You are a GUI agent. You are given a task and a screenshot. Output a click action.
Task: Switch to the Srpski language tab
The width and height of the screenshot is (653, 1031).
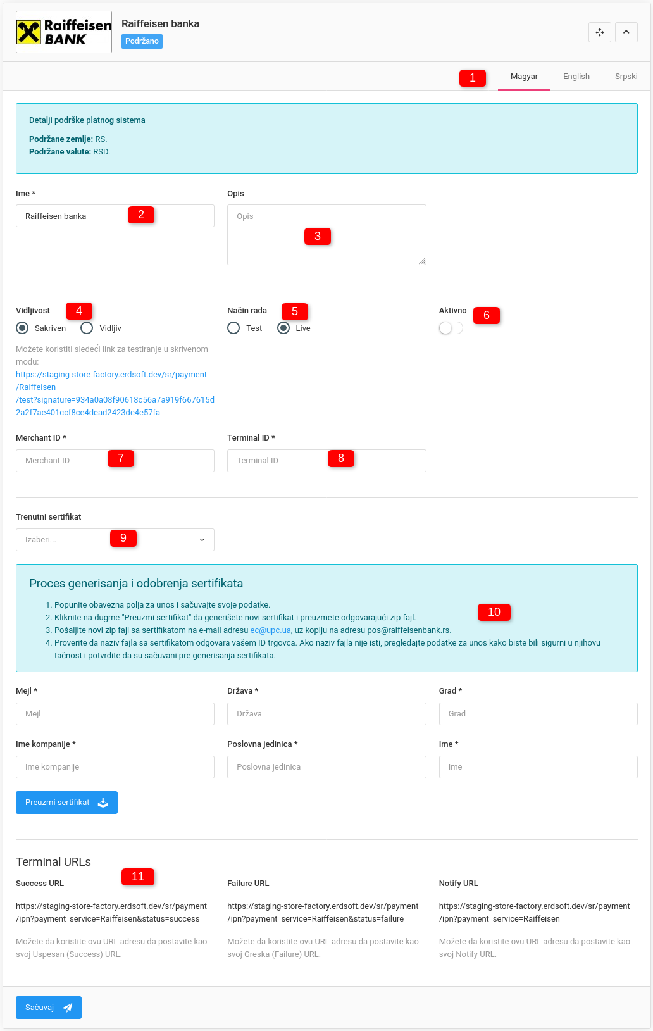click(626, 77)
